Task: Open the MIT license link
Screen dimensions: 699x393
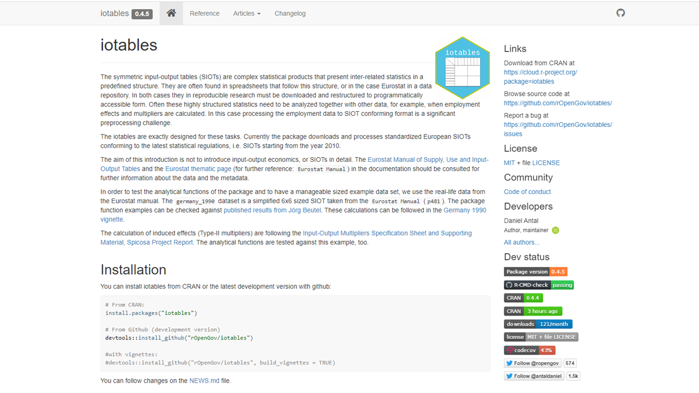Action: pyautogui.click(x=509, y=162)
